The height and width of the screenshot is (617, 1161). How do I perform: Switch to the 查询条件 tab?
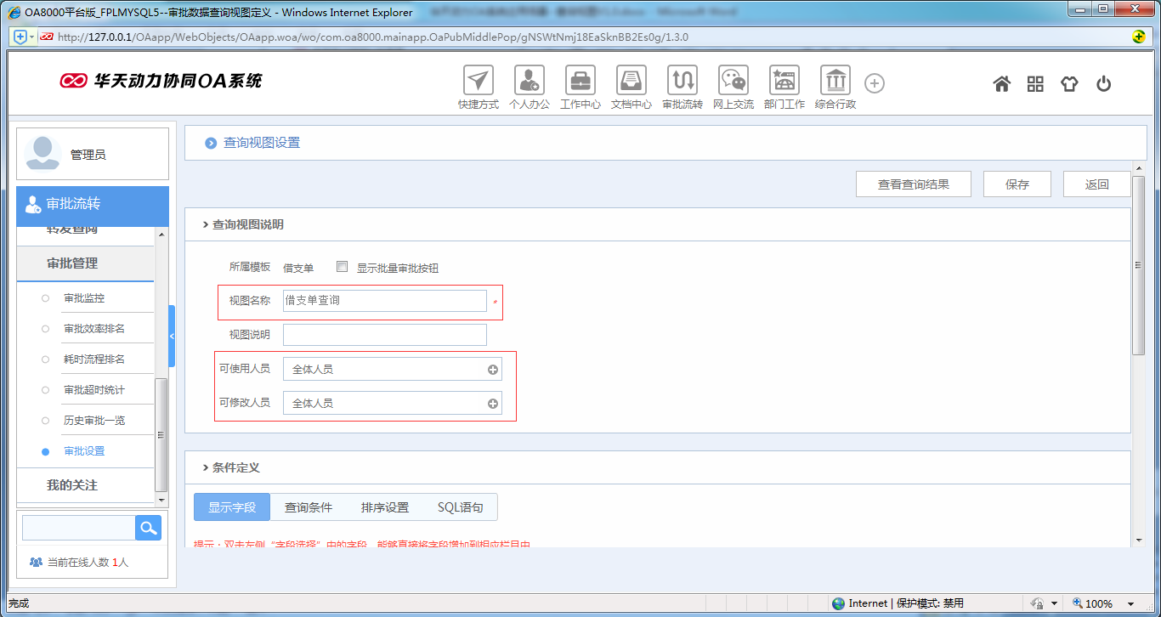pos(307,507)
